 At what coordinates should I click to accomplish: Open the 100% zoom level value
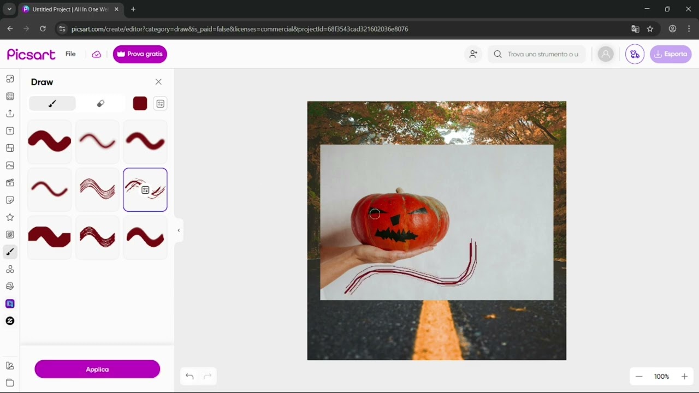click(661, 377)
